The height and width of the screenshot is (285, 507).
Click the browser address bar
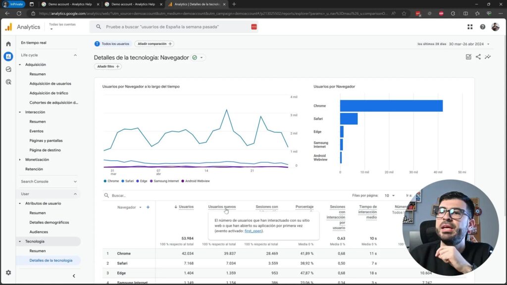click(213, 13)
